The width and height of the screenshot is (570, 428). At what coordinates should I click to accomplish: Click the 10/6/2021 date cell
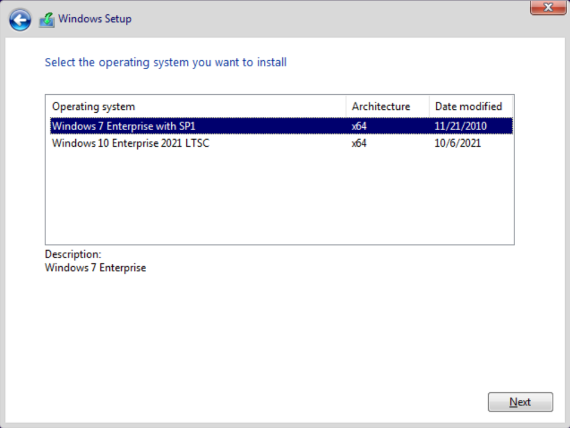tap(458, 143)
